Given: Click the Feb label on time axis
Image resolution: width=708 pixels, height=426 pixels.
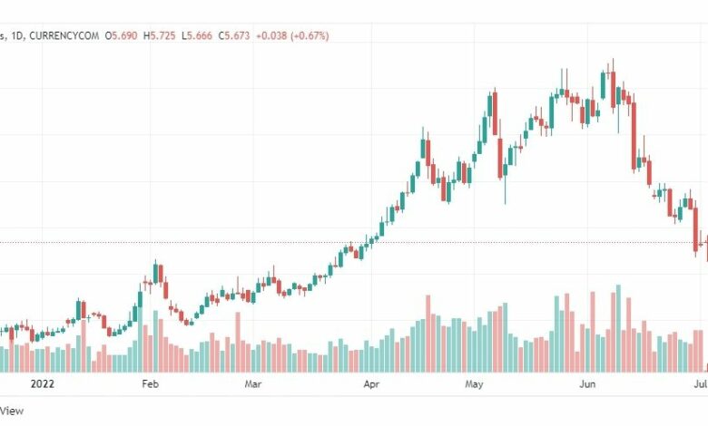Looking at the screenshot, I should pyautogui.click(x=151, y=384).
